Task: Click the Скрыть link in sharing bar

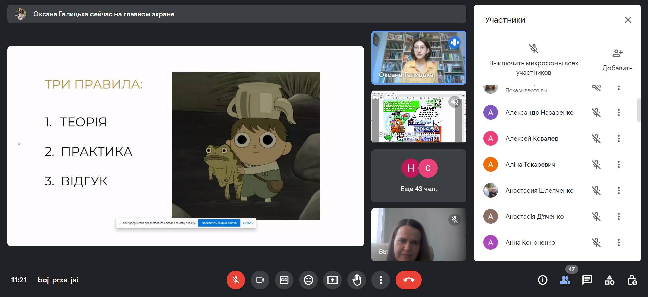Action: (x=248, y=223)
